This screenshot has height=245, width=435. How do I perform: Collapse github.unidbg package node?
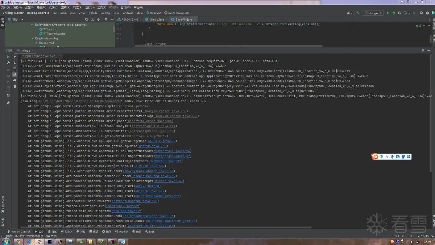32,38
